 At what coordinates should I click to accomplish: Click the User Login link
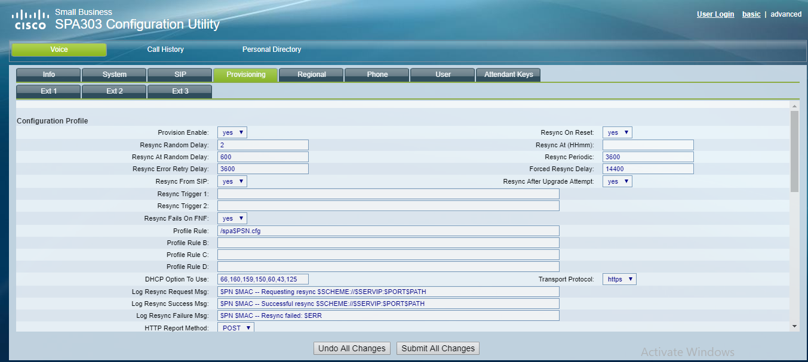[x=715, y=14]
